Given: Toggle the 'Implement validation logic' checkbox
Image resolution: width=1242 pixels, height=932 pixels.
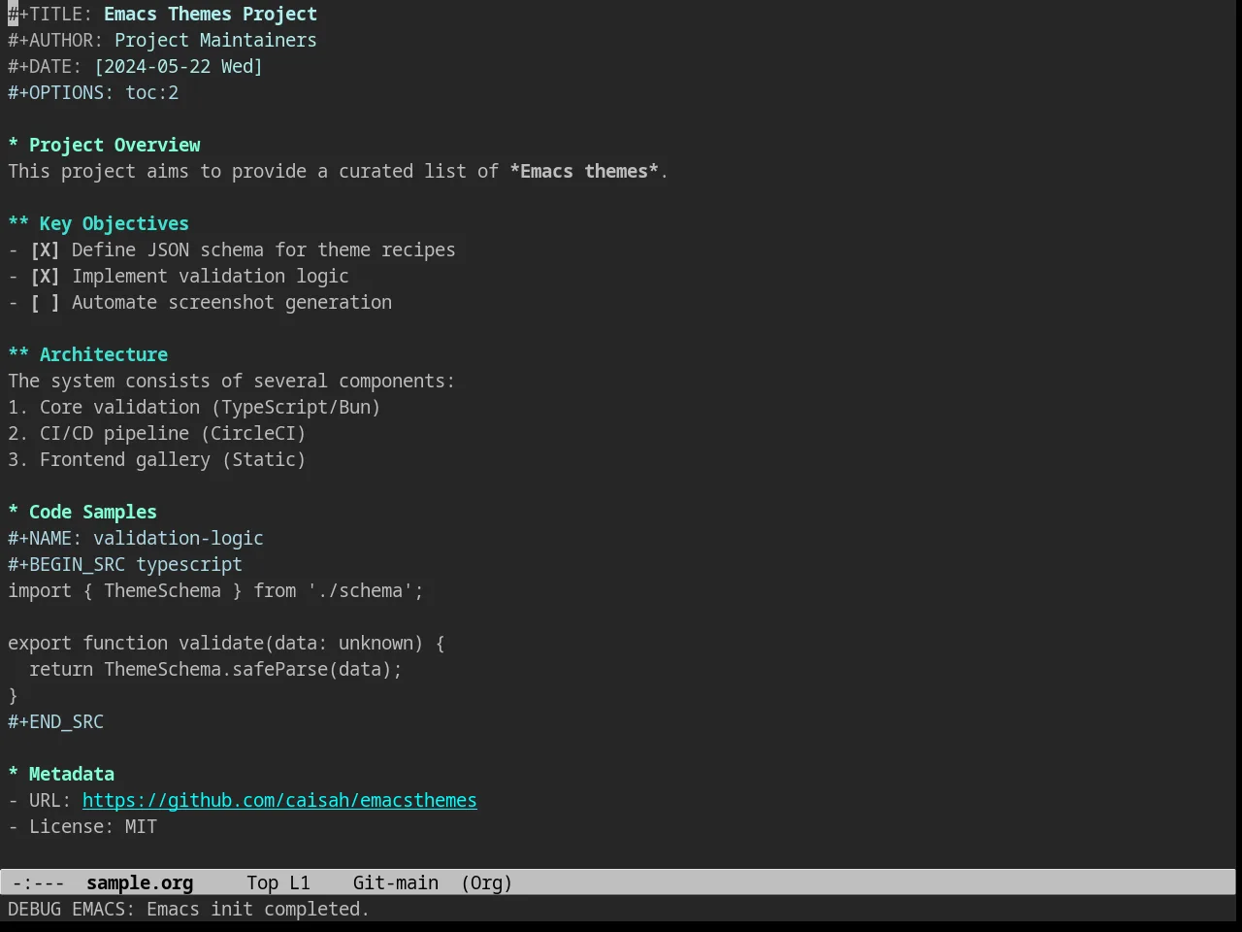Looking at the screenshot, I should (x=45, y=277).
